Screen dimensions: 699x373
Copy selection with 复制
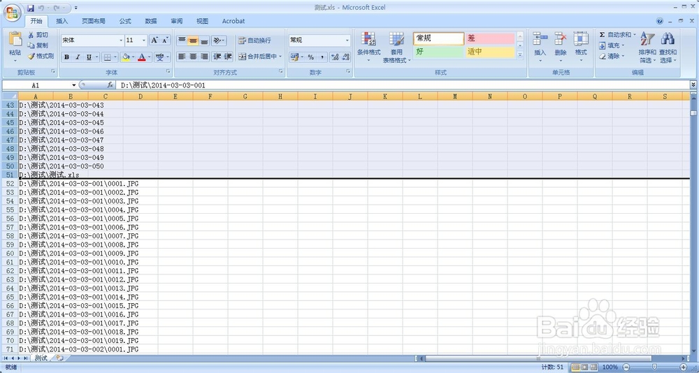[38, 45]
